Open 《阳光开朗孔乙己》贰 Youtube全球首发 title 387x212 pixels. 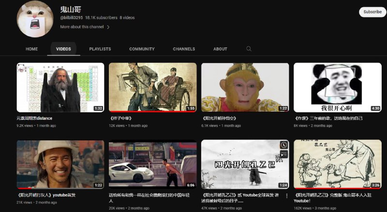240,197
